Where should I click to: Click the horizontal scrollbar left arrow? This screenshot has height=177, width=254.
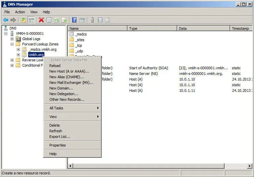pos(70,166)
